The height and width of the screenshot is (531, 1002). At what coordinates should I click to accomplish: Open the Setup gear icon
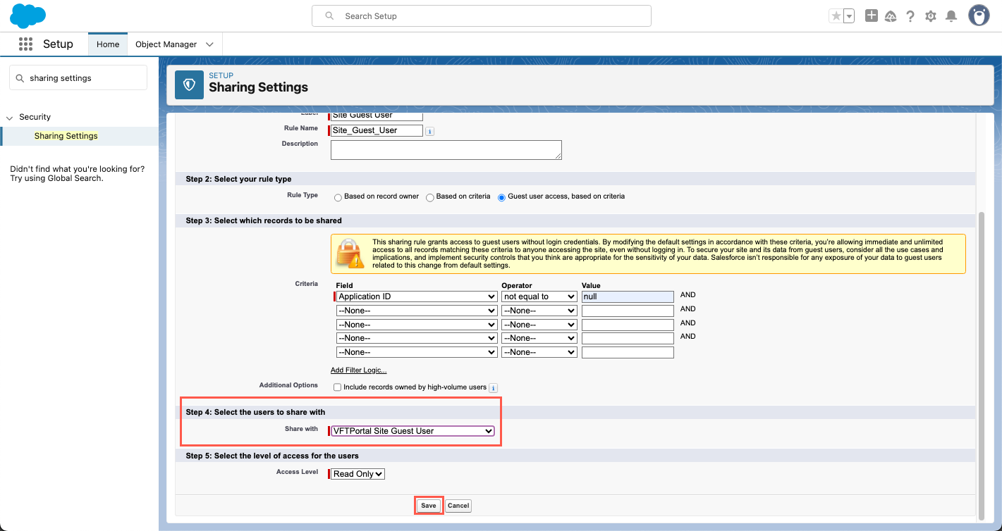click(x=931, y=16)
